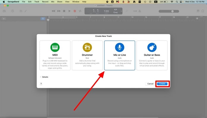Click the Stop transport button
This screenshot has width=207, height=118.
pyautogui.click(x=64, y=11)
